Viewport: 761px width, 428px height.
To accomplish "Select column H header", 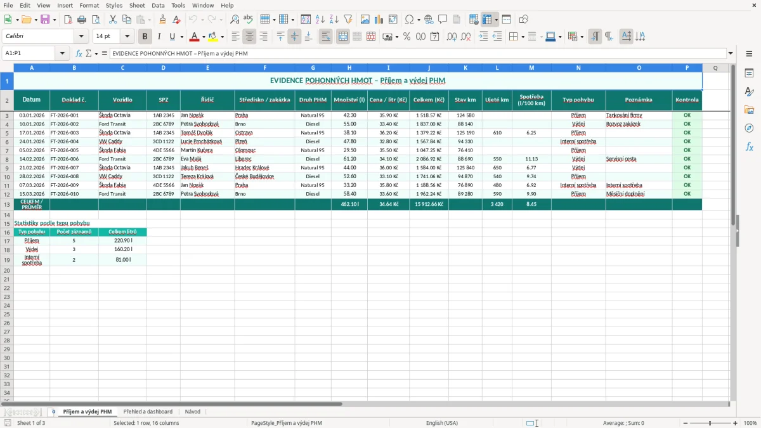I will (349, 68).
